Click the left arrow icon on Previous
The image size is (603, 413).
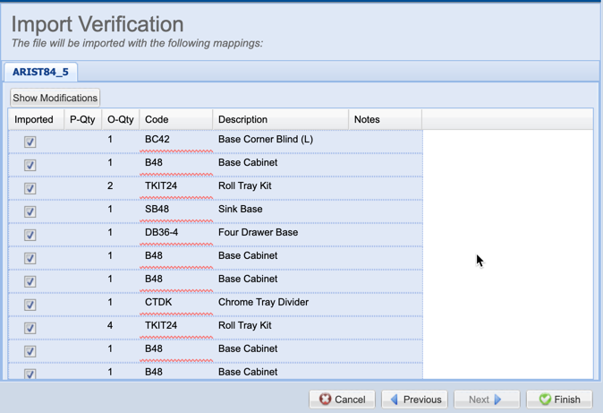pyautogui.click(x=395, y=400)
